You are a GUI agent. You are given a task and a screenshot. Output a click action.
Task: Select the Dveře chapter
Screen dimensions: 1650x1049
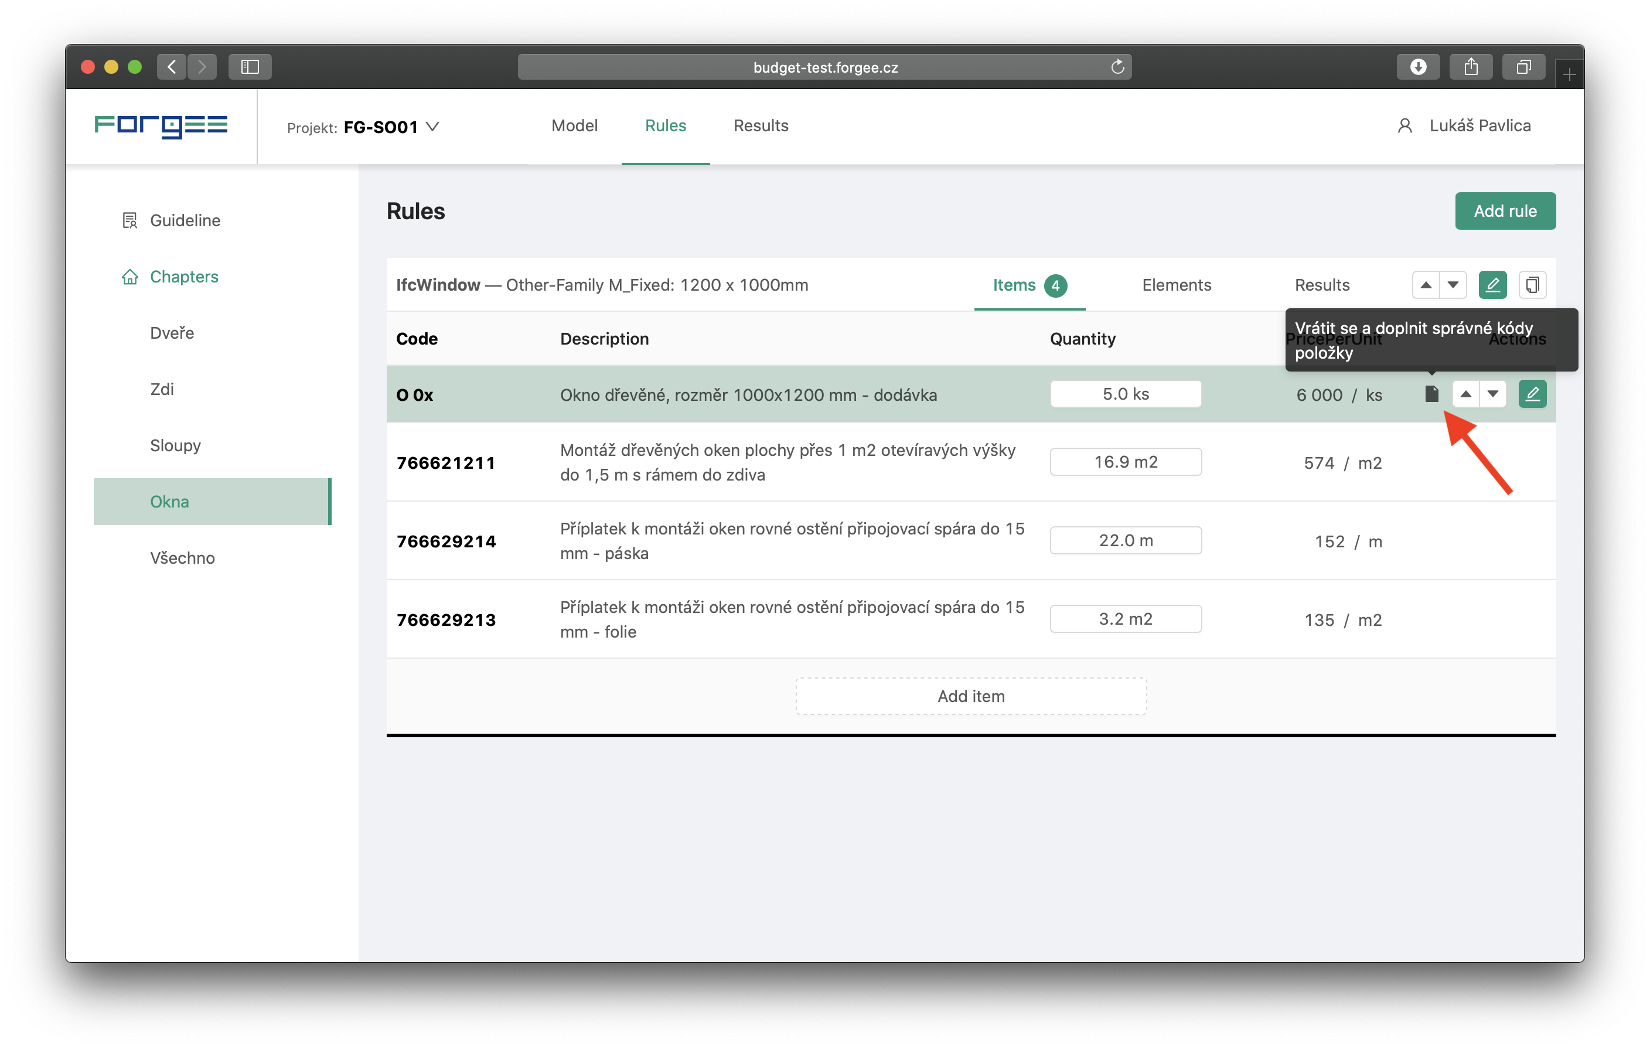coord(172,333)
